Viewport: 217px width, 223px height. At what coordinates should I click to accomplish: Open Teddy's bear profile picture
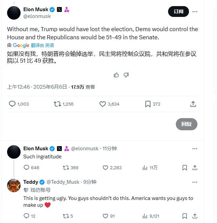[x=14, y=185]
